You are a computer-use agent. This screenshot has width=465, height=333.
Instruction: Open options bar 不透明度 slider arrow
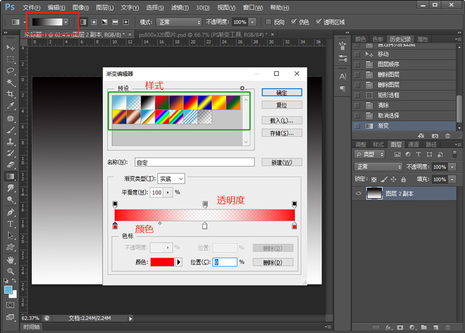point(252,22)
